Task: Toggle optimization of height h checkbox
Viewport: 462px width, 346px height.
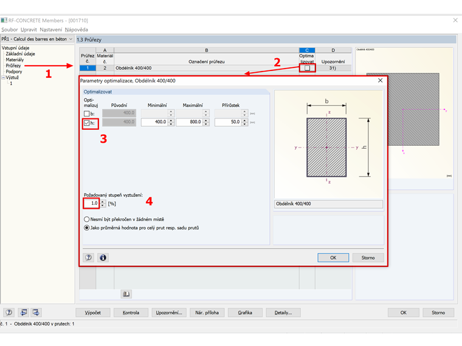Action: pos(86,123)
